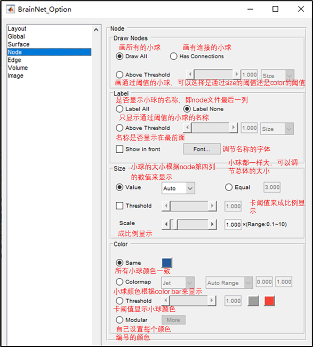The height and width of the screenshot is (347, 313).
Task: Click the Equal size 3.000 field
Action: [x=272, y=187]
